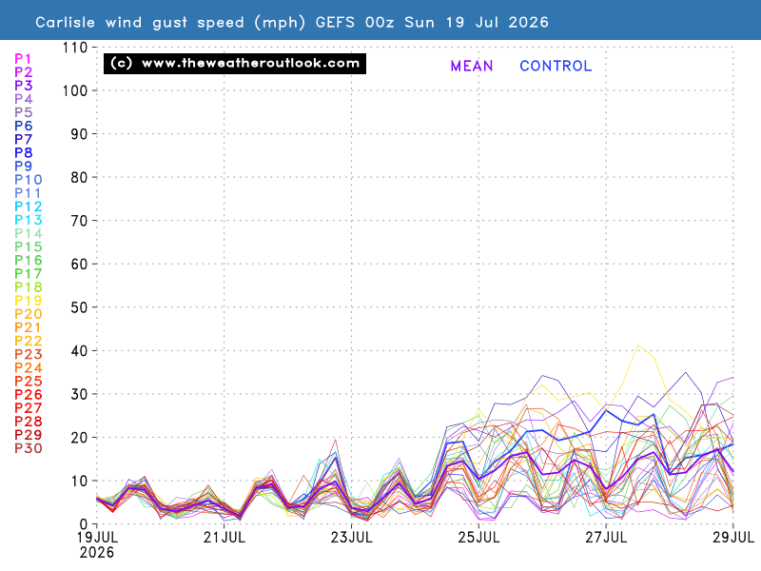The width and height of the screenshot is (761, 571).
Task: Click the P13 legend label
Action: point(29,220)
